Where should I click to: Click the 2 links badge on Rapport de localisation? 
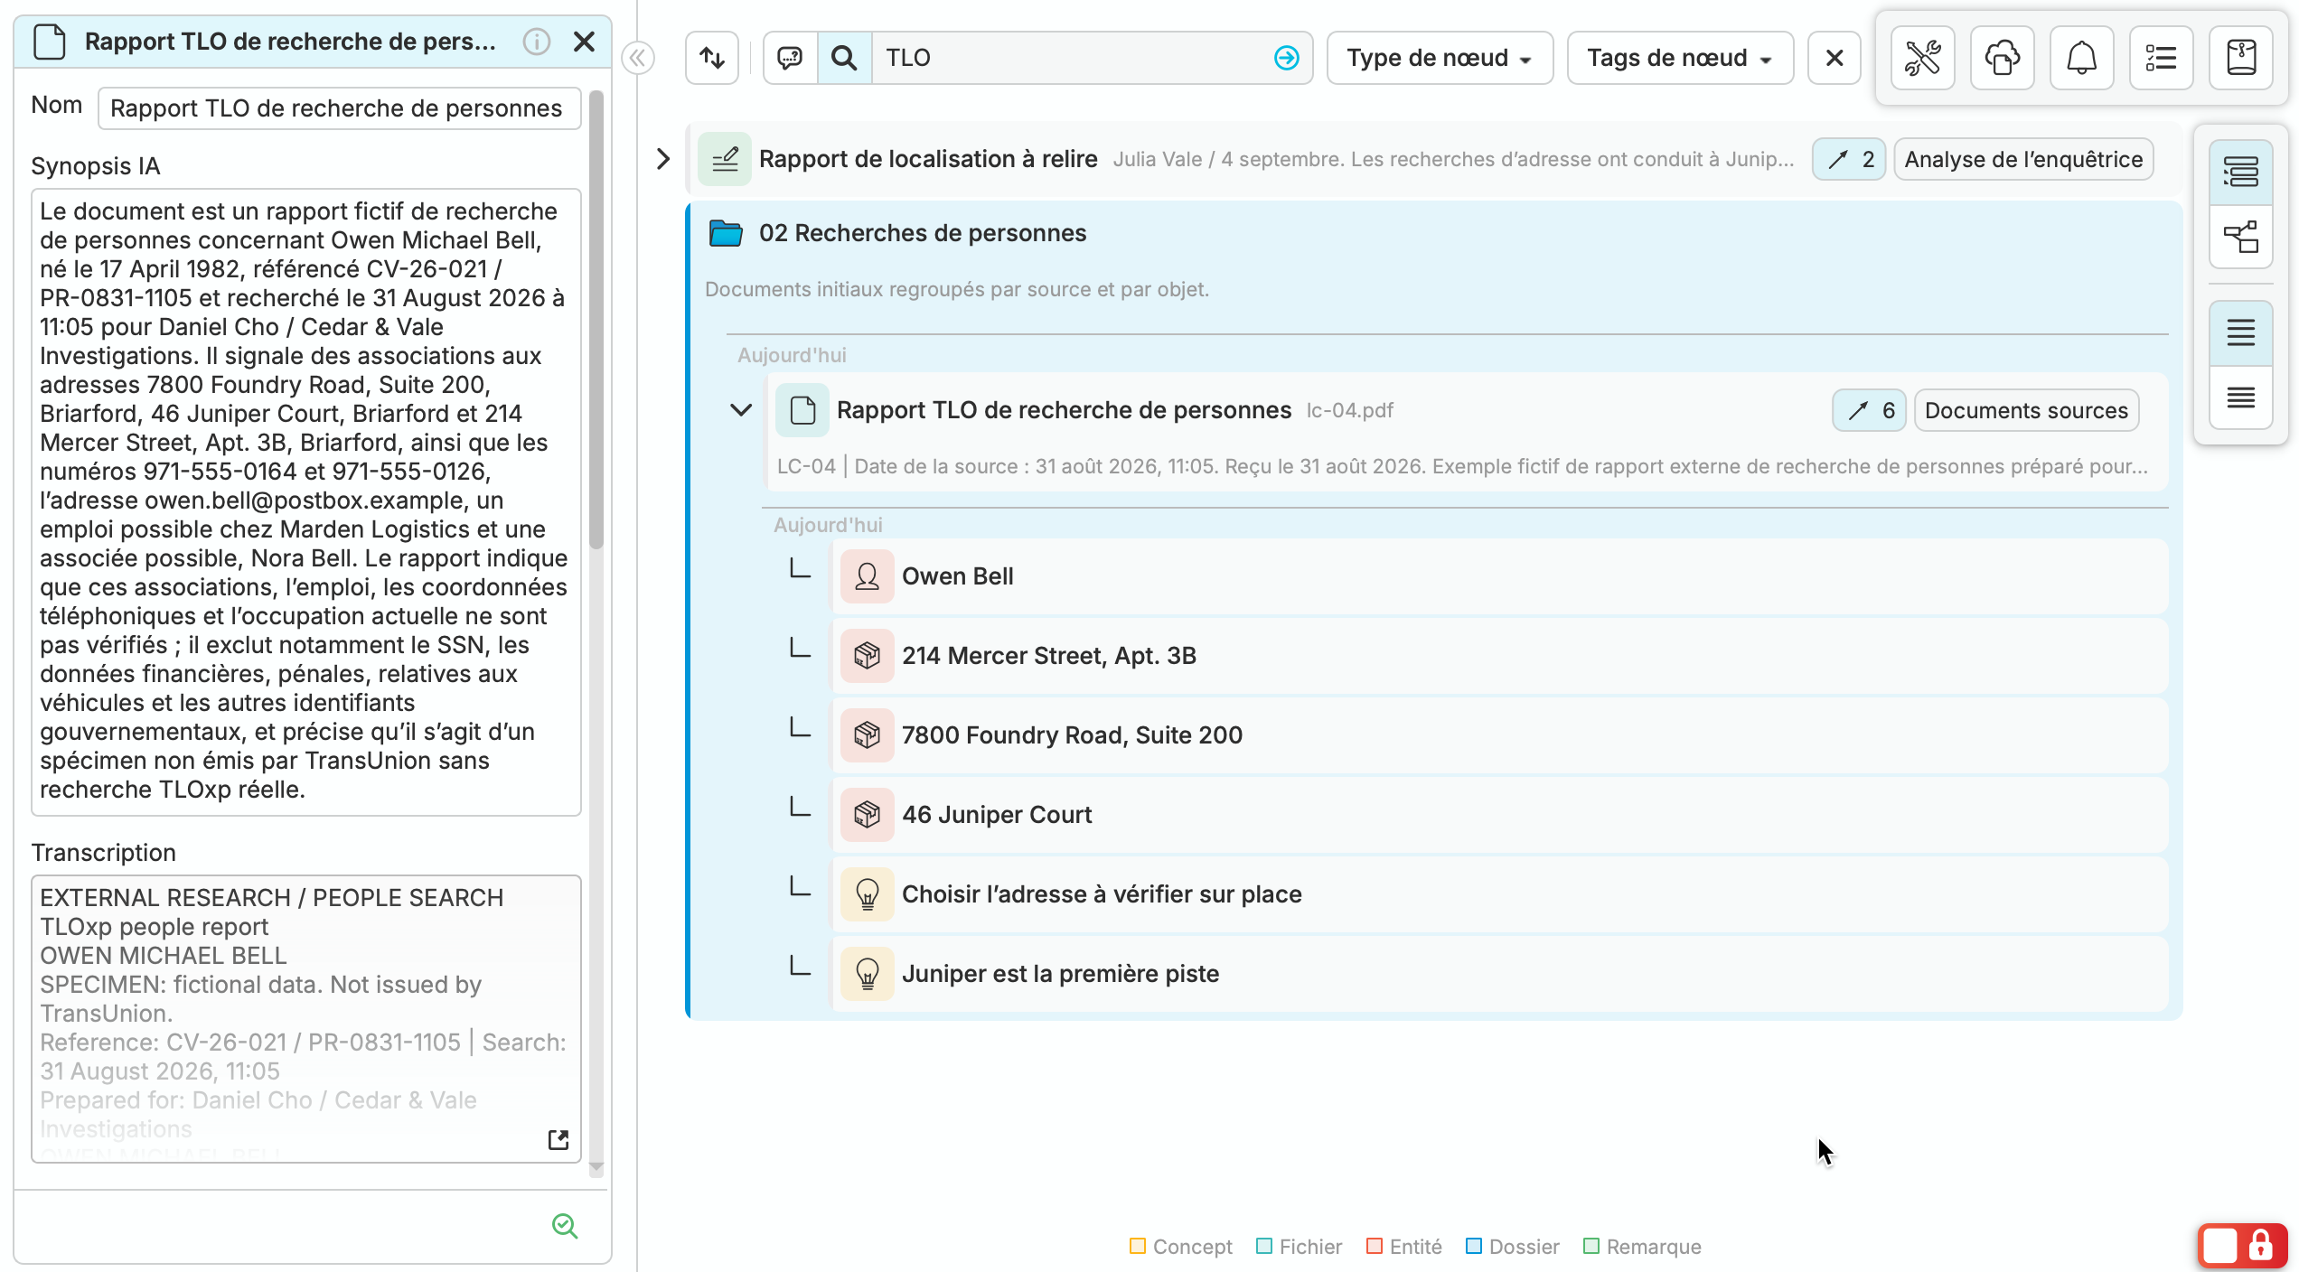tap(1848, 159)
